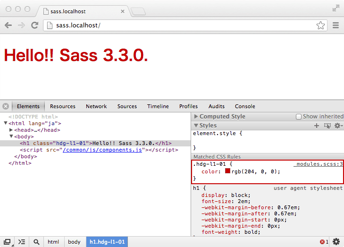The image size is (344, 247).
Task: Expand the head node
Action: tap(11, 130)
